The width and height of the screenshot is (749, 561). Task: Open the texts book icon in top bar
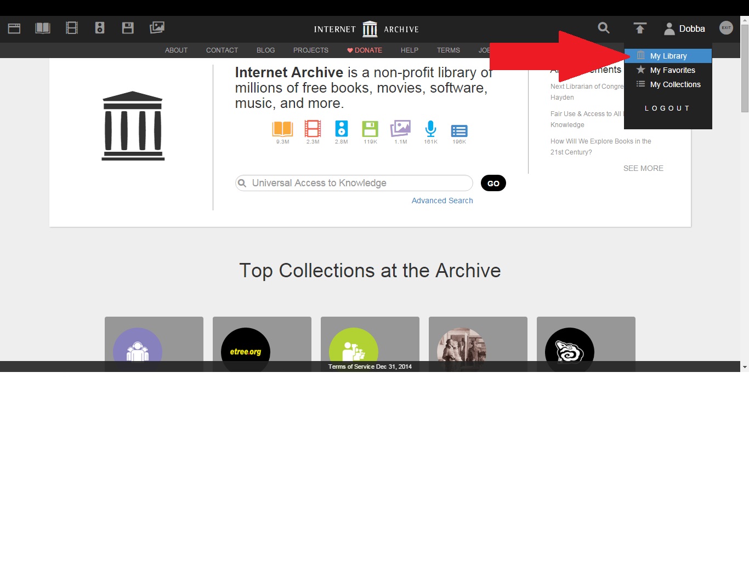point(43,28)
